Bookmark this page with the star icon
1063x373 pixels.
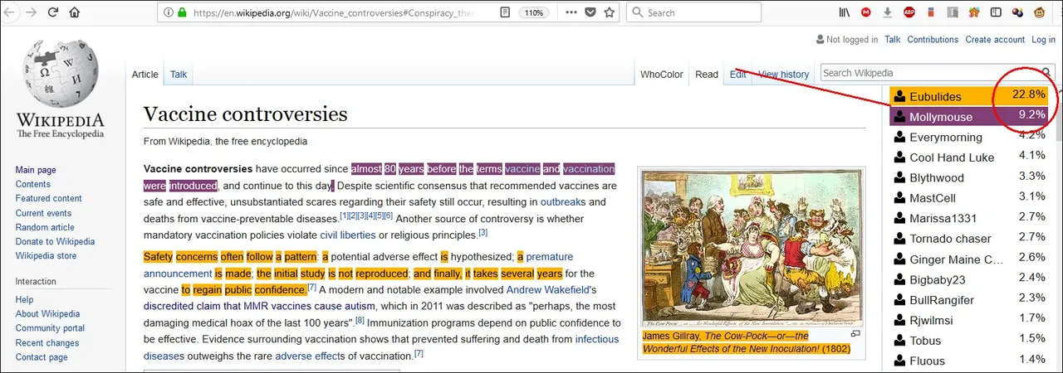[x=610, y=12]
